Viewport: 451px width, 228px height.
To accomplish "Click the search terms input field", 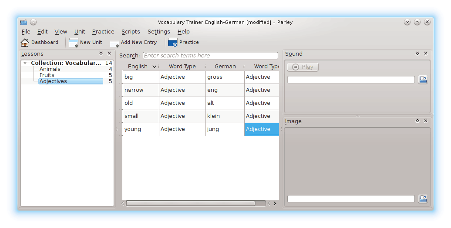I will [x=210, y=56].
